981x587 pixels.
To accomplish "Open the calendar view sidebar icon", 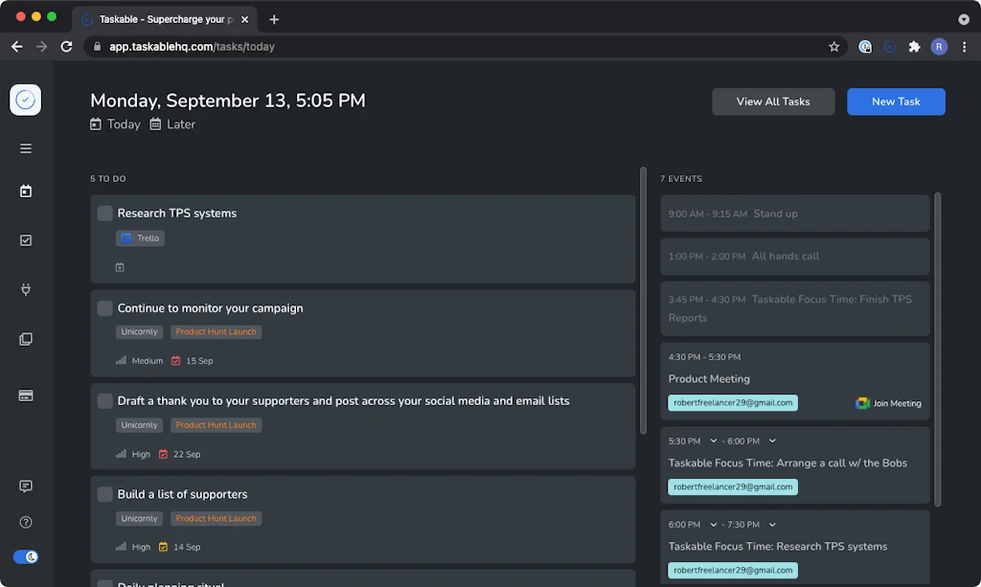I will coord(26,191).
